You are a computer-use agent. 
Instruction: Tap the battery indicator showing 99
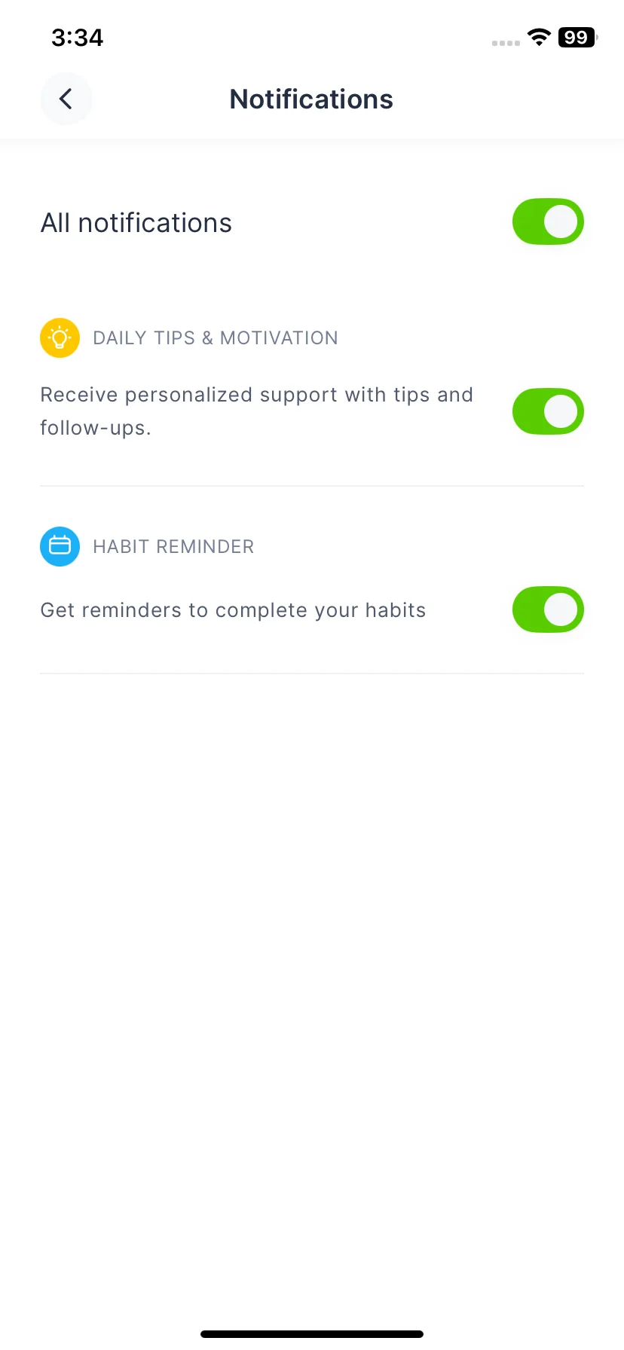coord(577,38)
